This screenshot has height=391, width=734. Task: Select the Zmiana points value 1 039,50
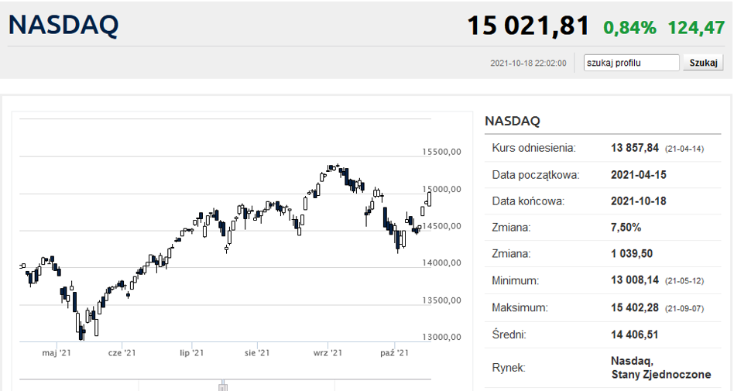tap(631, 254)
